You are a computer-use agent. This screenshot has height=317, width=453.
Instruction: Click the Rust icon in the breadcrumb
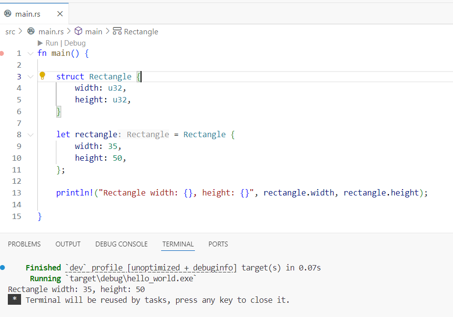(31, 31)
